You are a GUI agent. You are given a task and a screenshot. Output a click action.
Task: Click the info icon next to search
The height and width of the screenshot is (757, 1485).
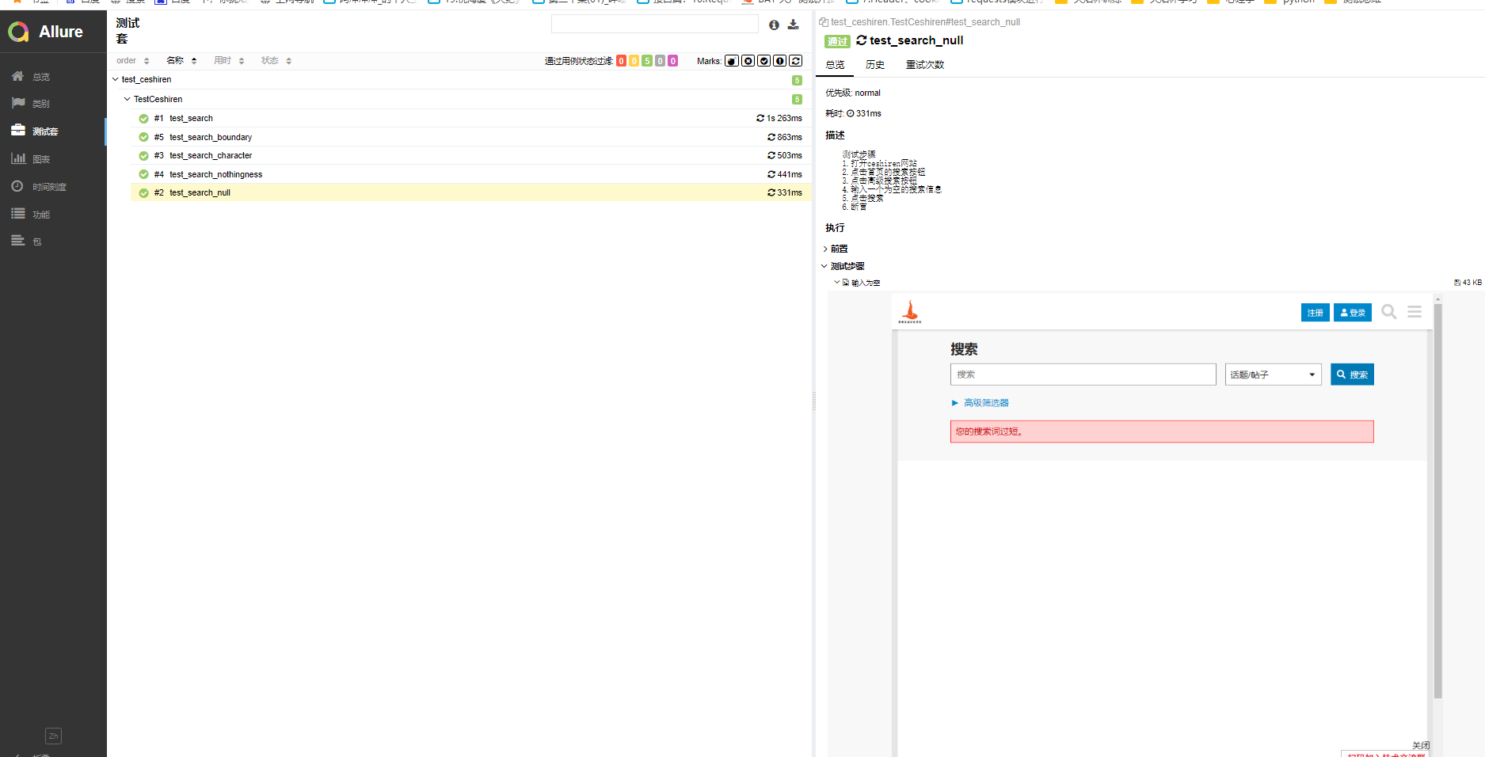(774, 25)
